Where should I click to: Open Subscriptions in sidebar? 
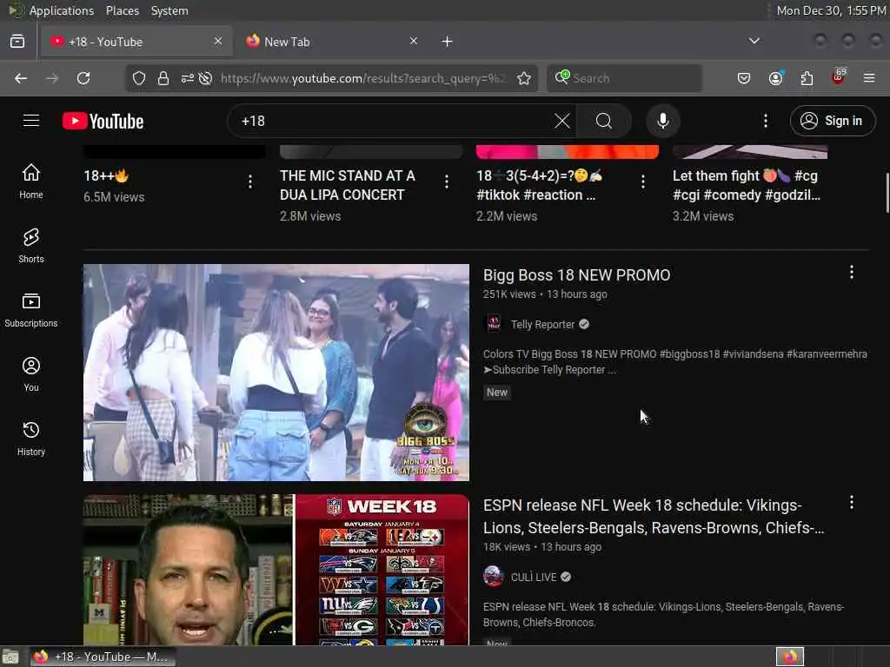coord(31,310)
